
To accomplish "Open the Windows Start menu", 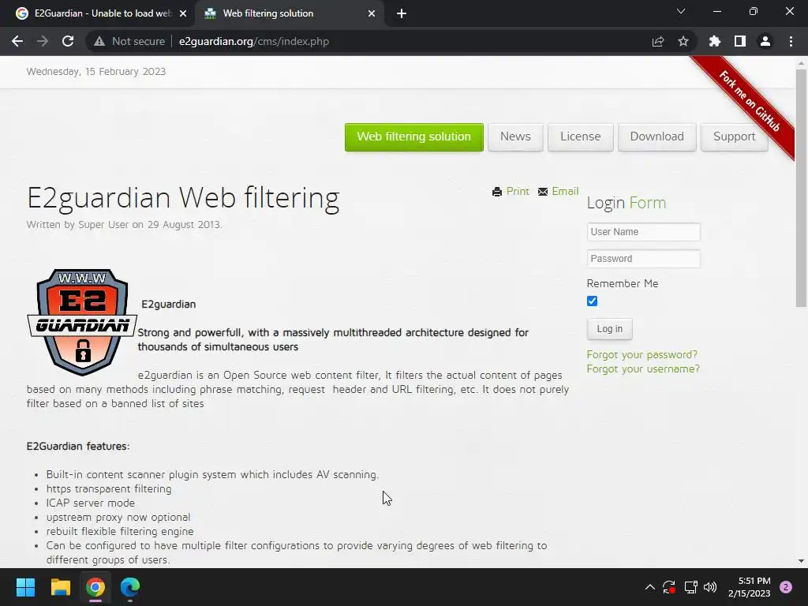I will [25, 587].
